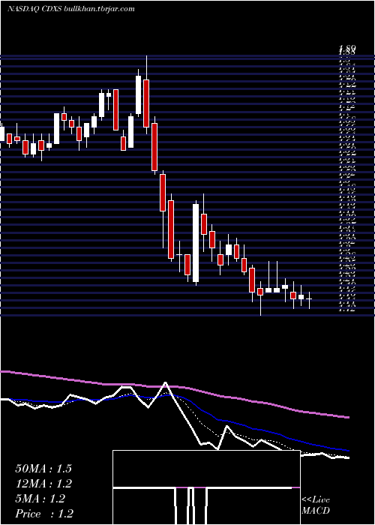The height and width of the screenshot is (525, 375).
Task: Click the "Price : 1.2" readout
Action: point(44,514)
